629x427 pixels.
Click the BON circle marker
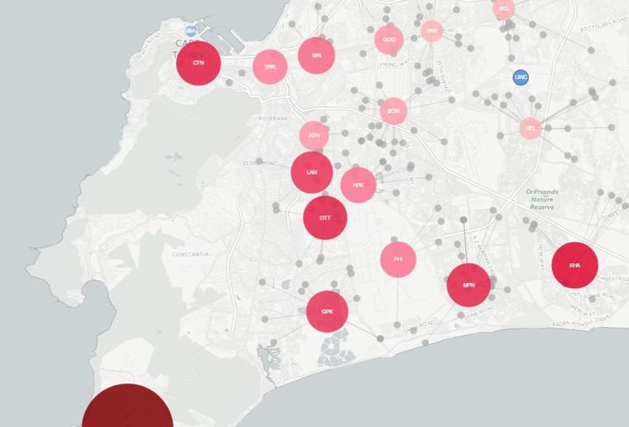pos(394,111)
